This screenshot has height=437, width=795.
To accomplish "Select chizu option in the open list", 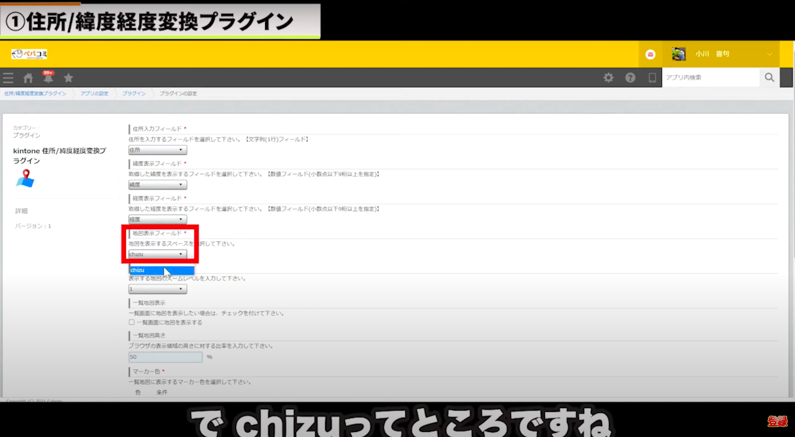I will (x=161, y=270).
